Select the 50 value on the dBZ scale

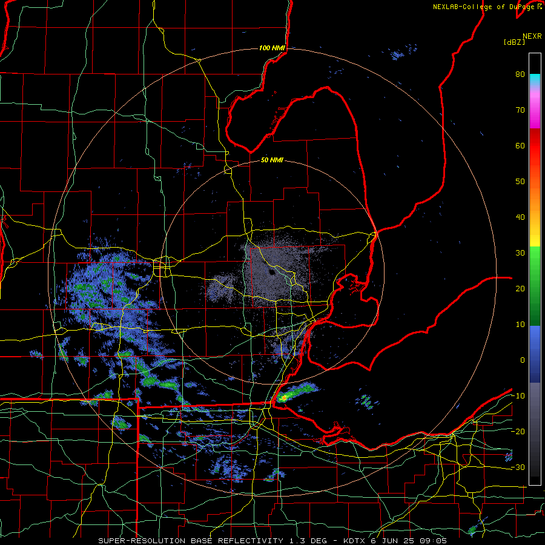point(520,182)
